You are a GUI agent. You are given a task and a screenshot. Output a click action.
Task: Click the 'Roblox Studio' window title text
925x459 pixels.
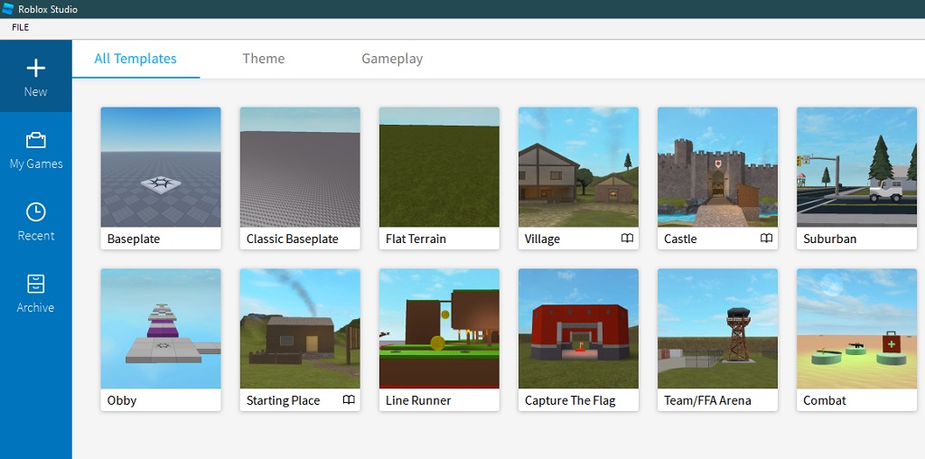click(48, 9)
